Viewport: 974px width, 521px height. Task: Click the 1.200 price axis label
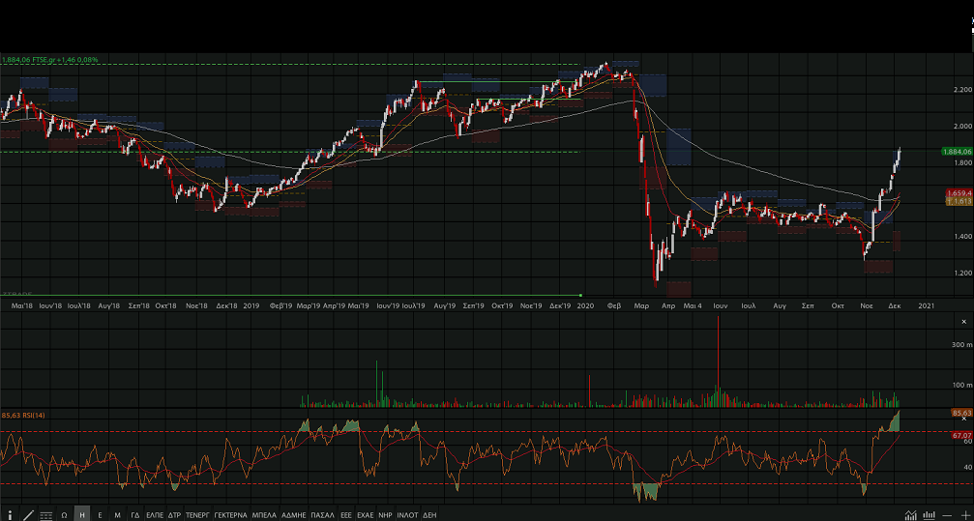point(962,274)
